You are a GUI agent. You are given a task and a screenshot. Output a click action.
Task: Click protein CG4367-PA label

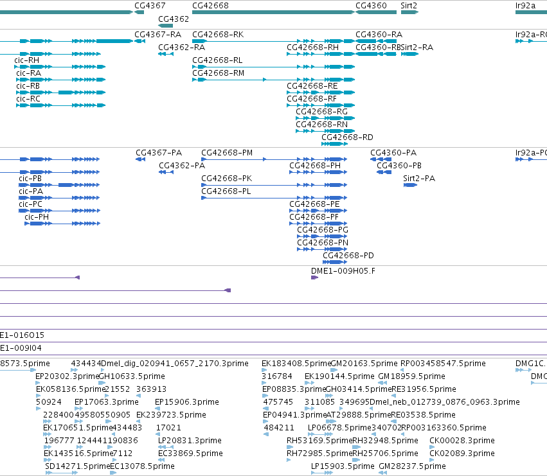coord(159,153)
